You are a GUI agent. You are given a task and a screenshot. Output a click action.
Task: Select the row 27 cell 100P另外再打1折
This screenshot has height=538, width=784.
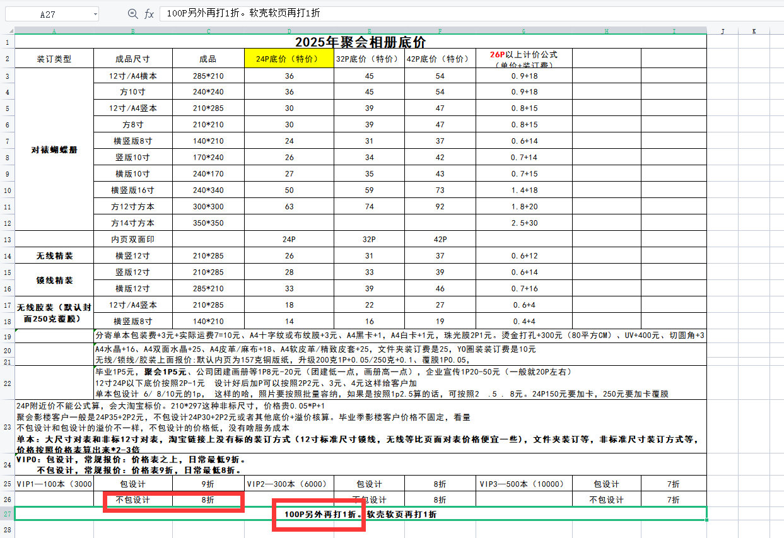click(360, 514)
